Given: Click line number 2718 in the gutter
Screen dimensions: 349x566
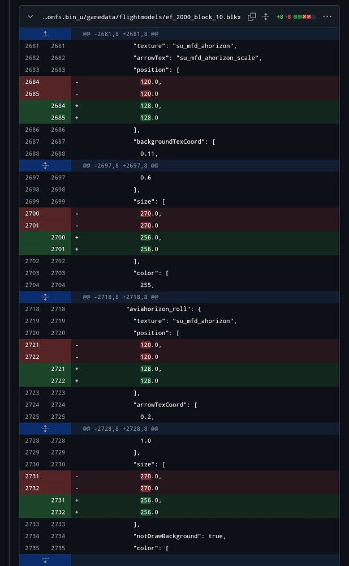Looking at the screenshot, I should pyautogui.click(x=32, y=308).
